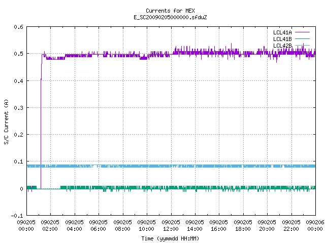Click the chart title 'Currents for MEX'

tap(170, 11)
